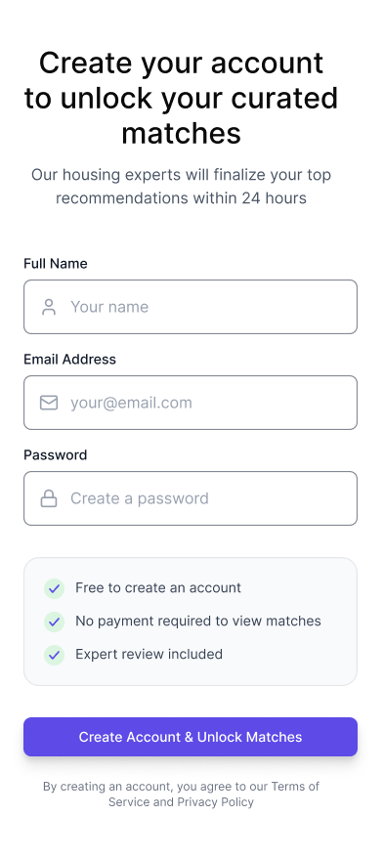Click the housing experts subtitle text

181,187
